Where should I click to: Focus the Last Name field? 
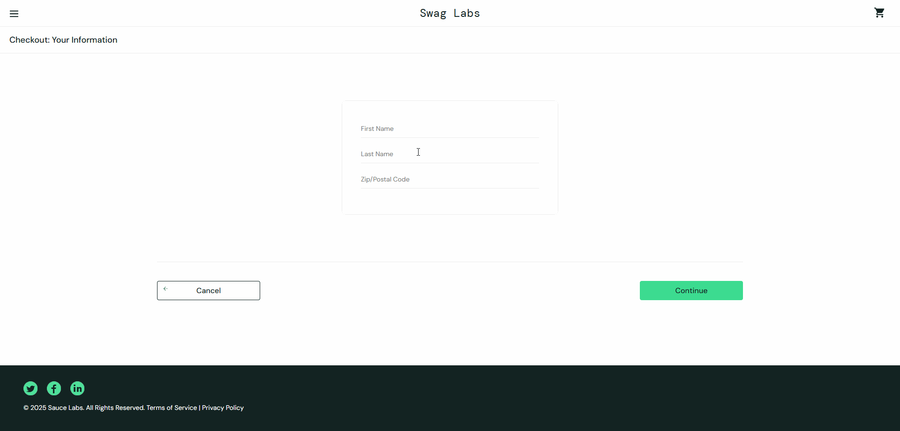click(x=450, y=154)
